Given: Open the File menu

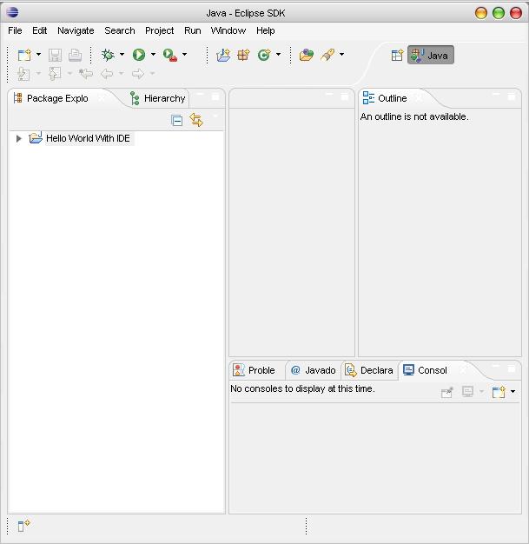Looking at the screenshot, I should tap(15, 30).
